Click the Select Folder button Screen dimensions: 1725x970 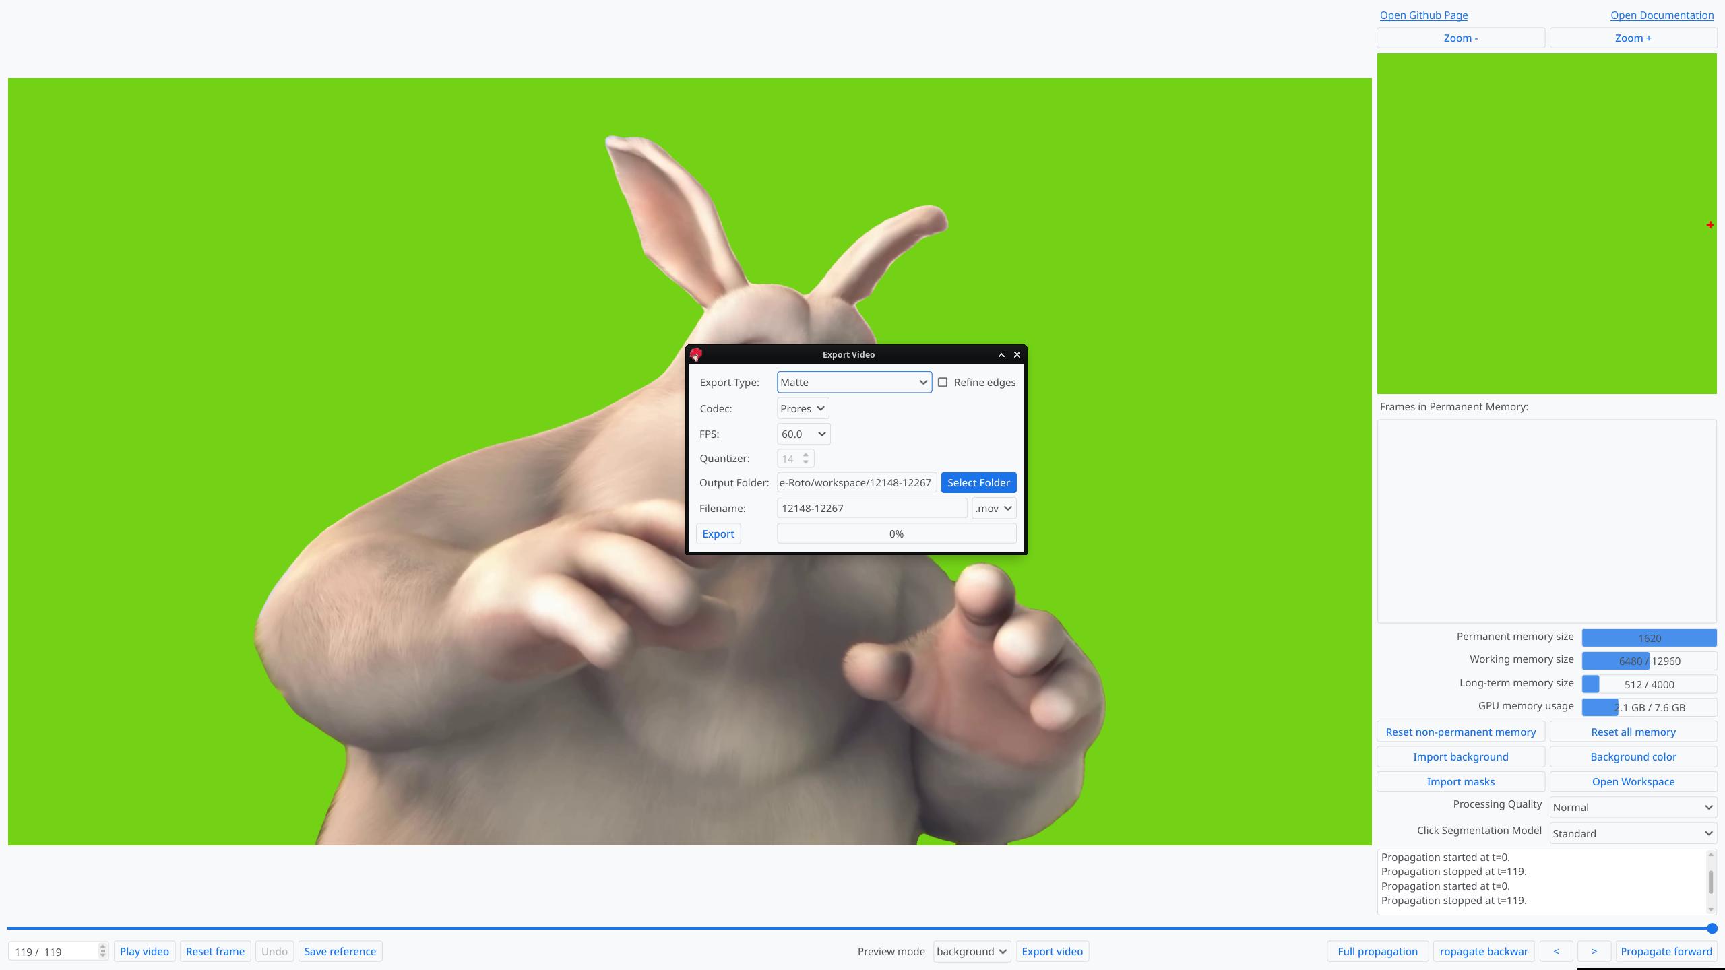point(978,482)
